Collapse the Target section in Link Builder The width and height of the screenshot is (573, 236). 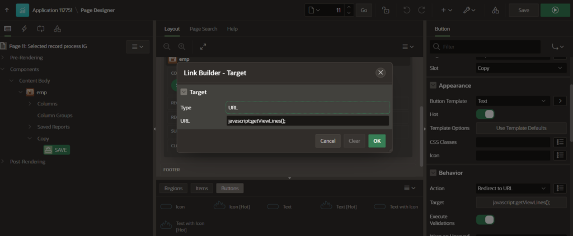184,92
